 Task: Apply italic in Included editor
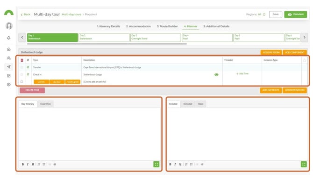(175, 165)
